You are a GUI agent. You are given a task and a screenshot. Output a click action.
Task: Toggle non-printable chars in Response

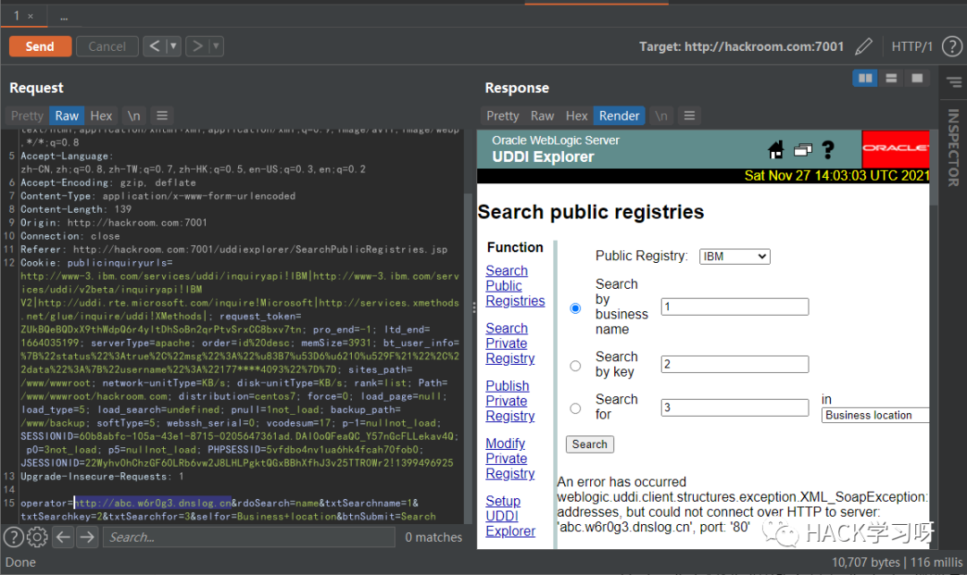(x=661, y=115)
